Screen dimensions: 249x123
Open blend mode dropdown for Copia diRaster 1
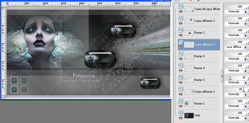[245, 95]
